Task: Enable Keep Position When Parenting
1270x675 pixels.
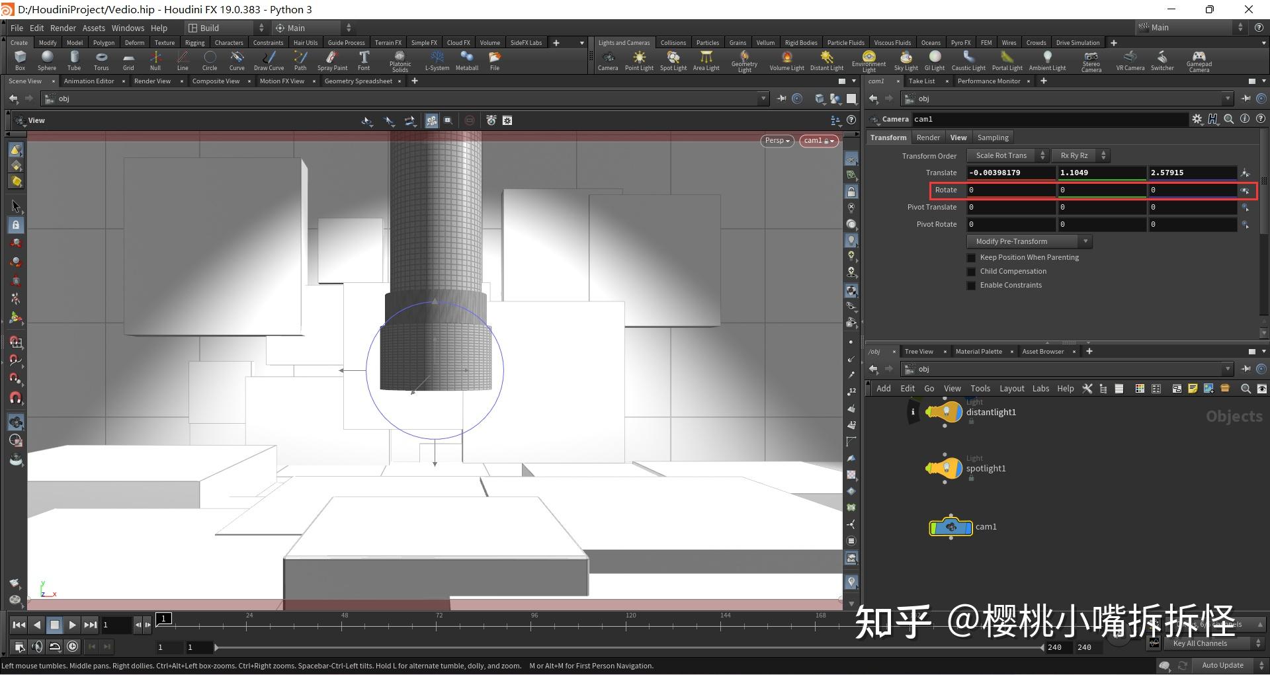Action: (x=970, y=257)
